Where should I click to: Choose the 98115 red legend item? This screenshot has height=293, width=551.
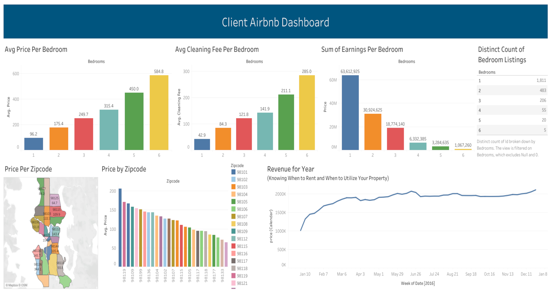(x=240, y=246)
